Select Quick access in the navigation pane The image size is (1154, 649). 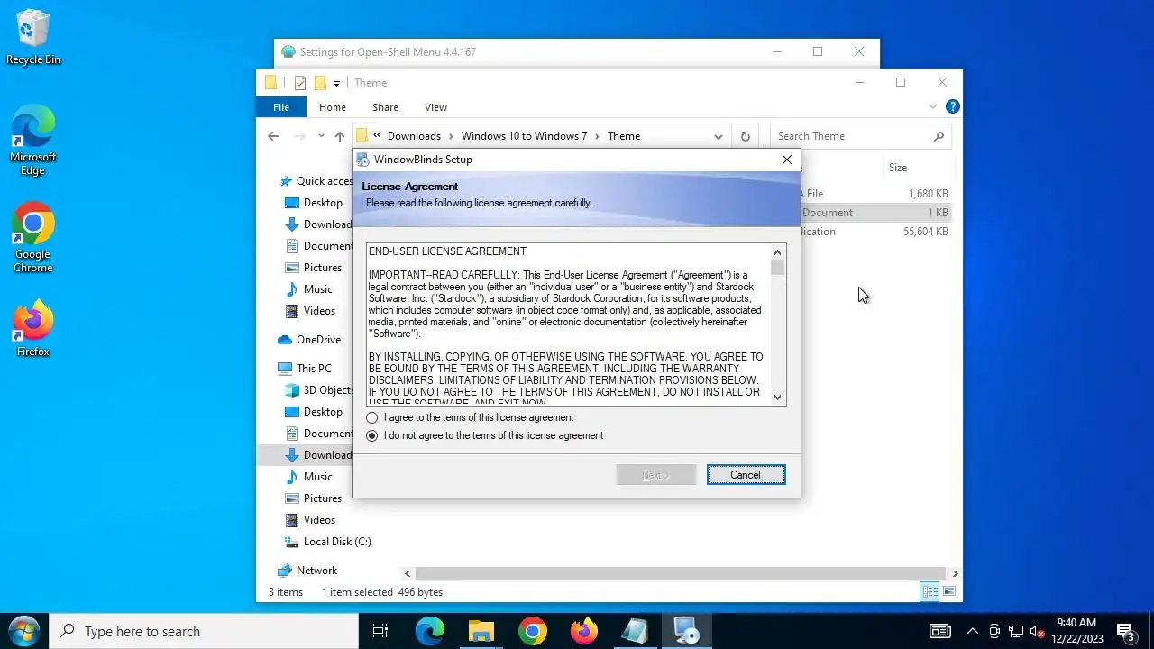coord(316,181)
